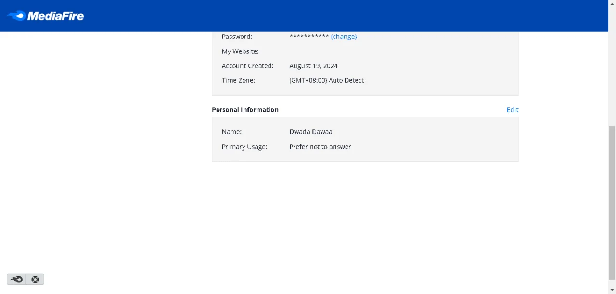The image size is (616, 294).
Task: Click the password (change) link
Action: (344, 37)
